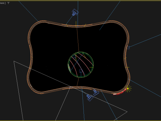Click the red highlighted segment on the frame
The image size is (161, 121).
pyautogui.click(x=120, y=93)
